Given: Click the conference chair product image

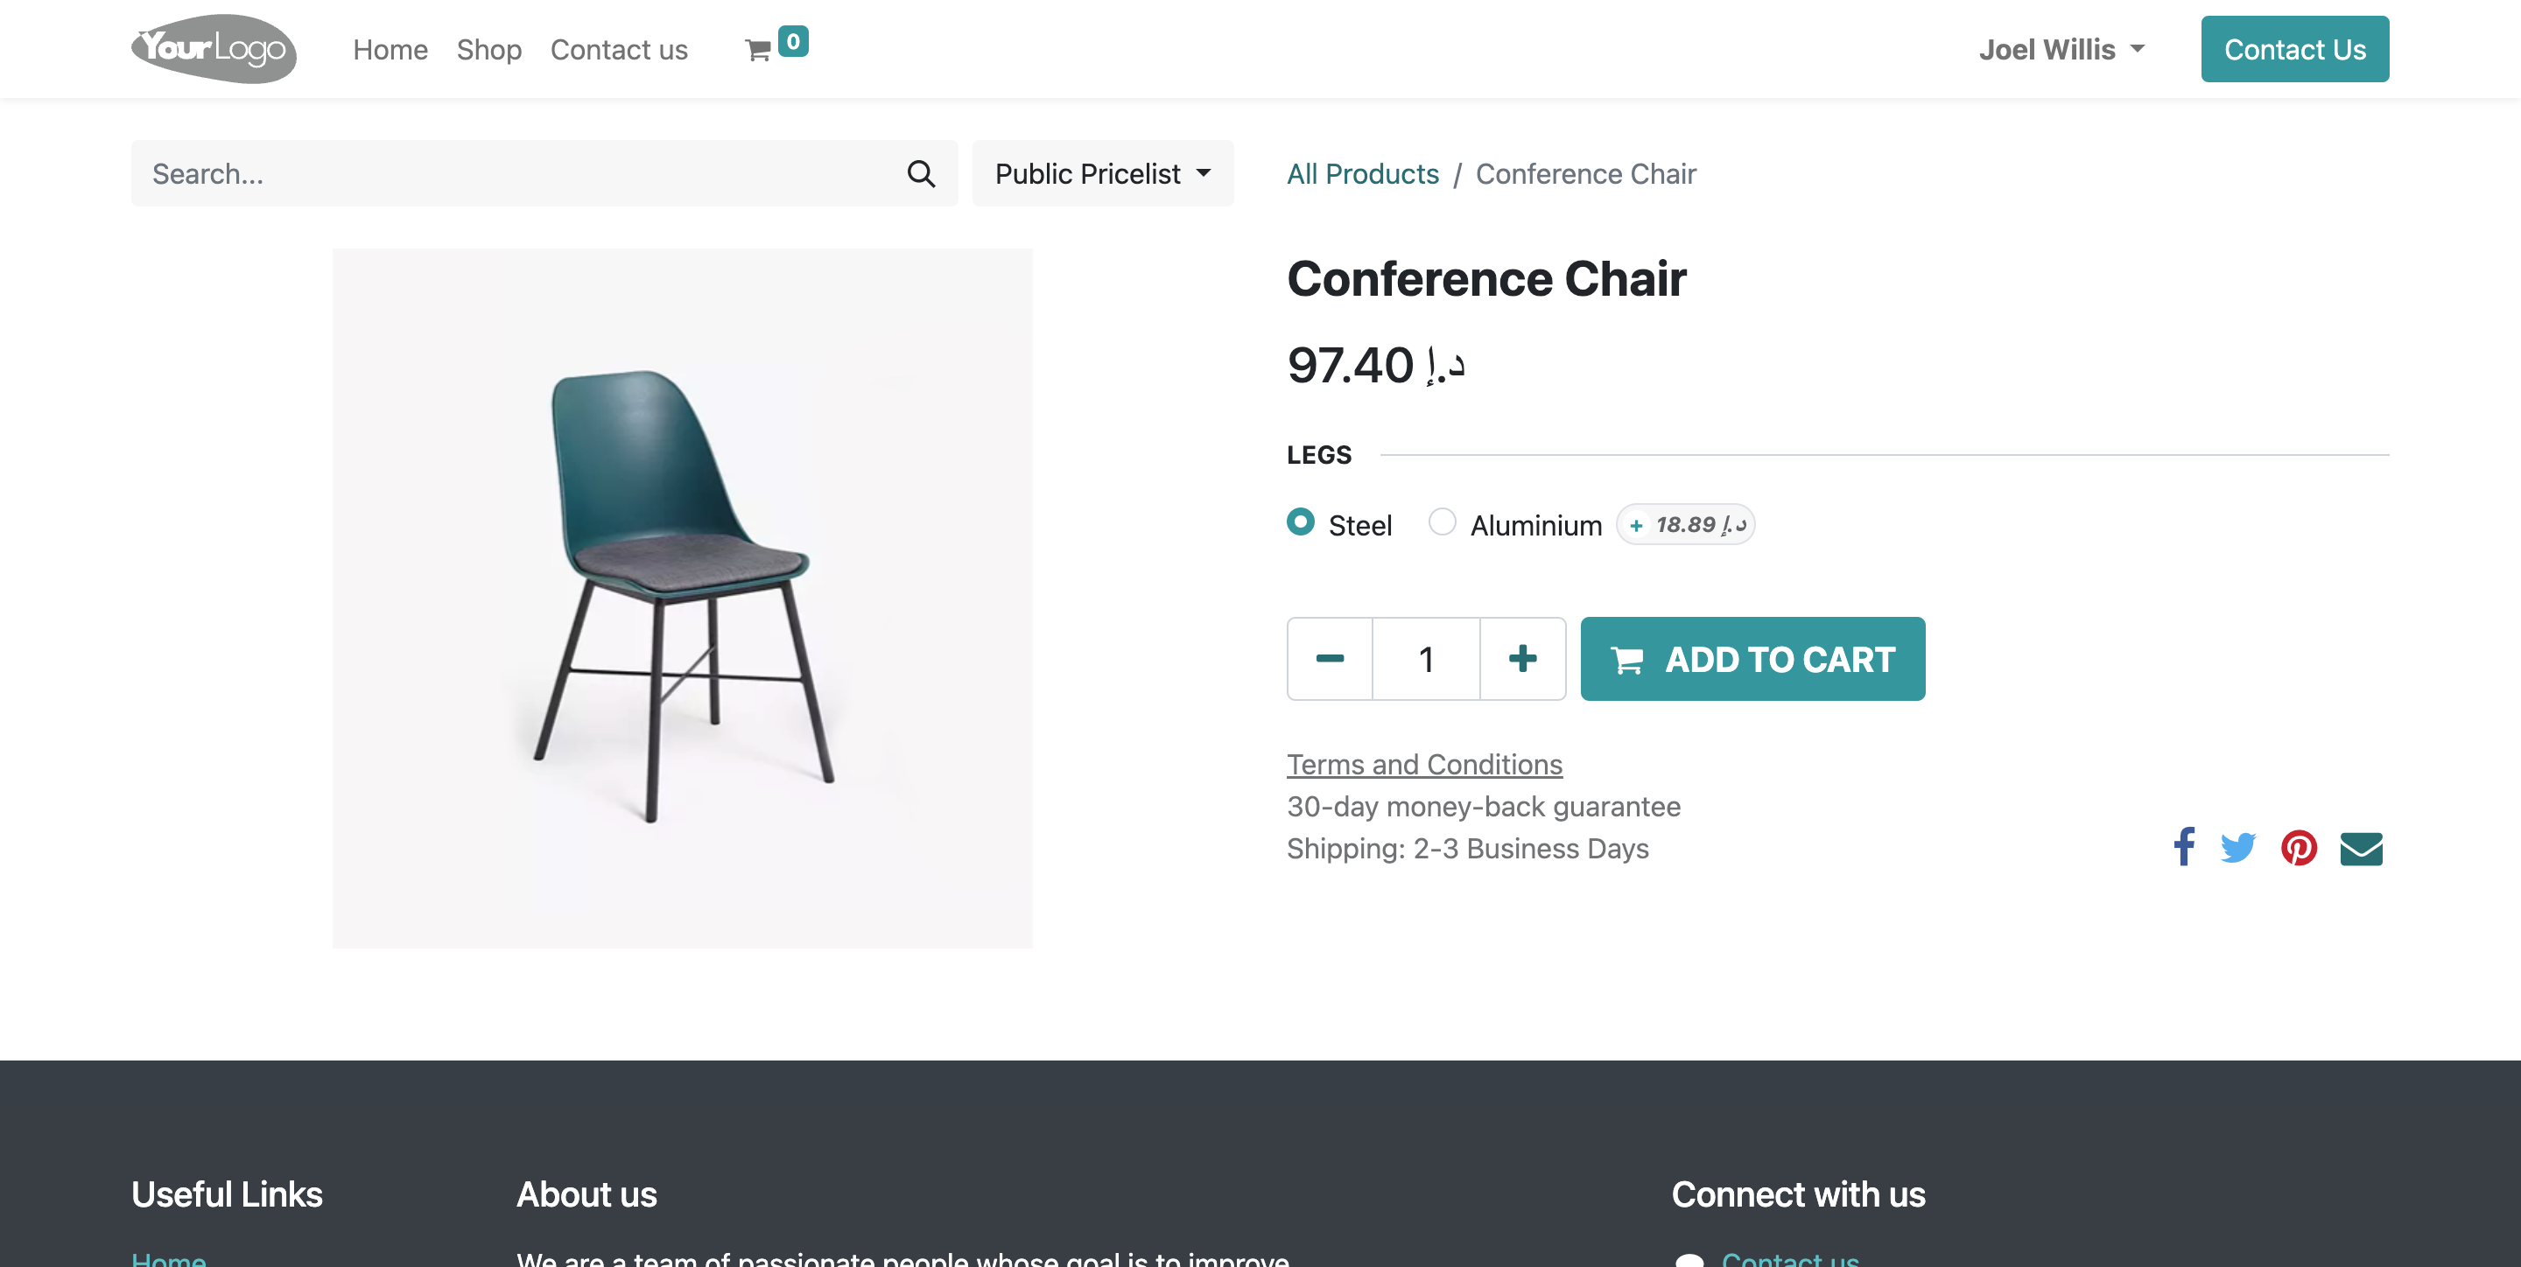Looking at the screenshot, I should [682, 598].
